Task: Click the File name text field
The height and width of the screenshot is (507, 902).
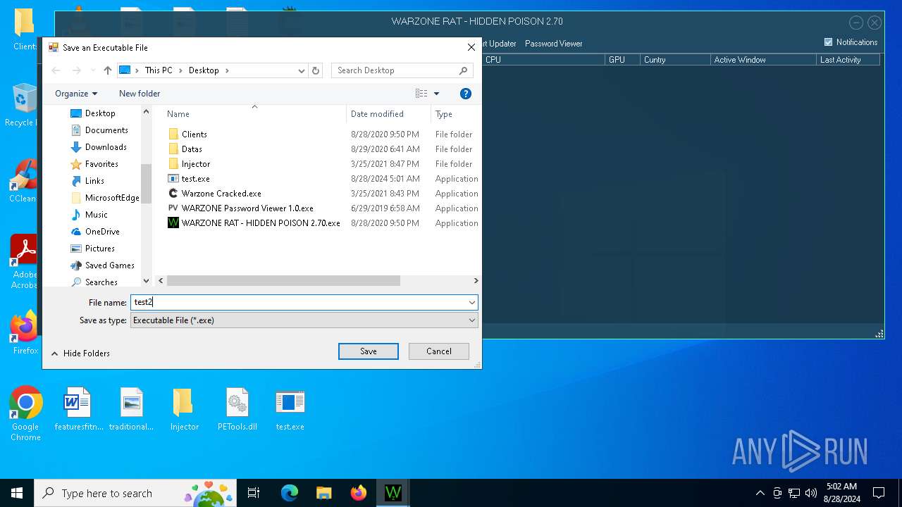Action: pos(298,303)
